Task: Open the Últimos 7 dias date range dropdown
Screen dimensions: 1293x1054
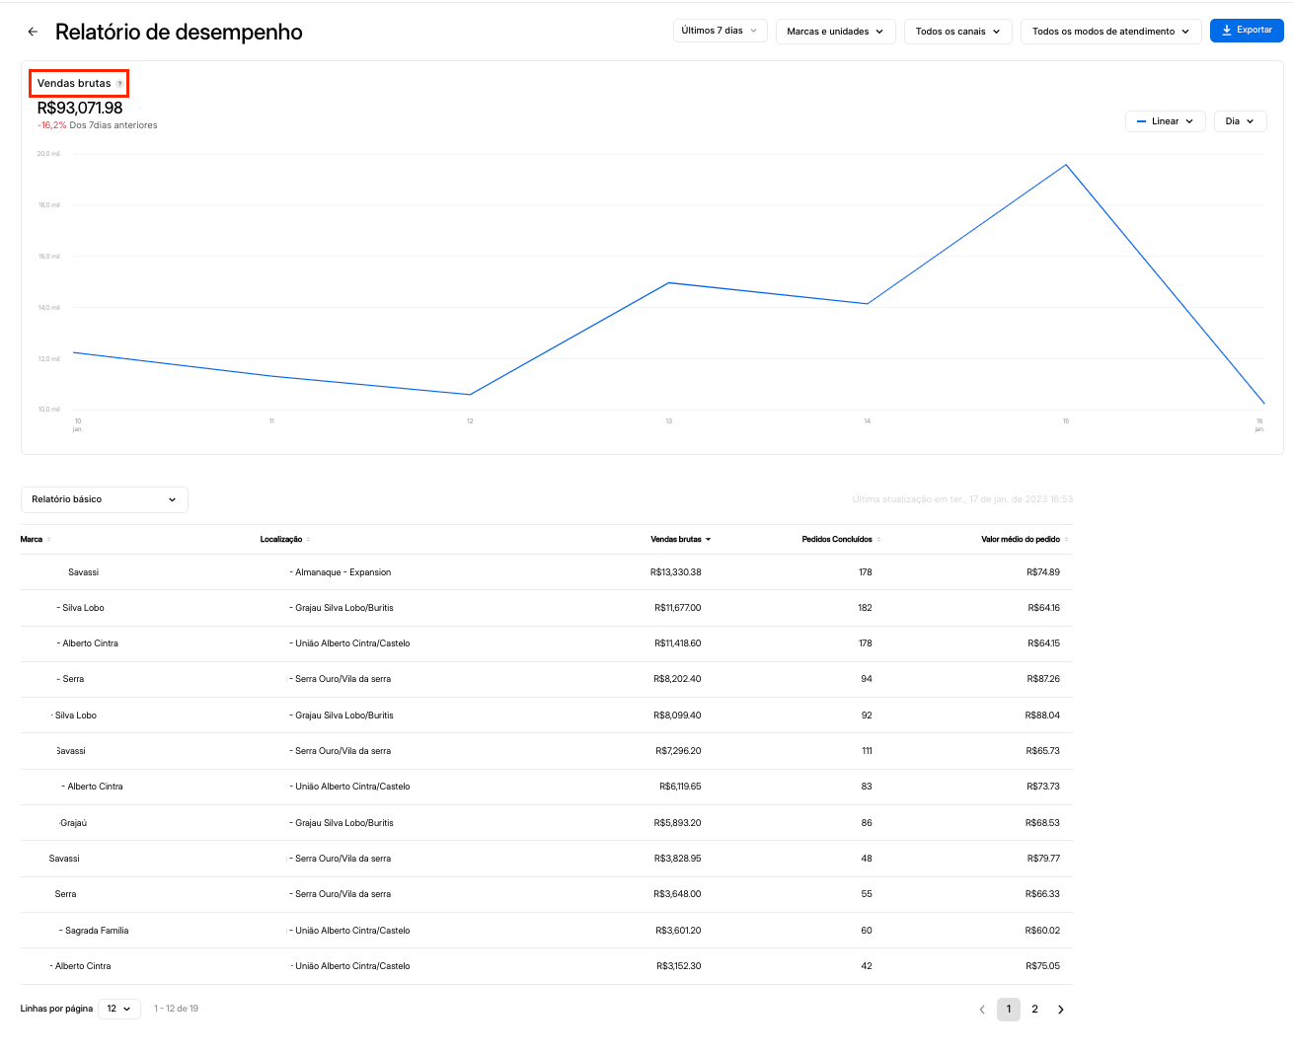Action: [720, 31]
